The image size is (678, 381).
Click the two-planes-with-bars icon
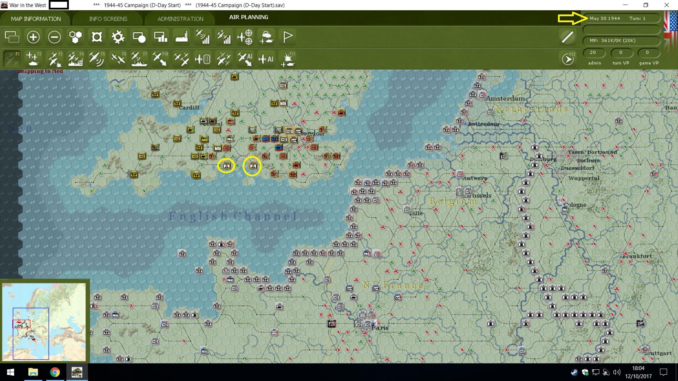224,37
